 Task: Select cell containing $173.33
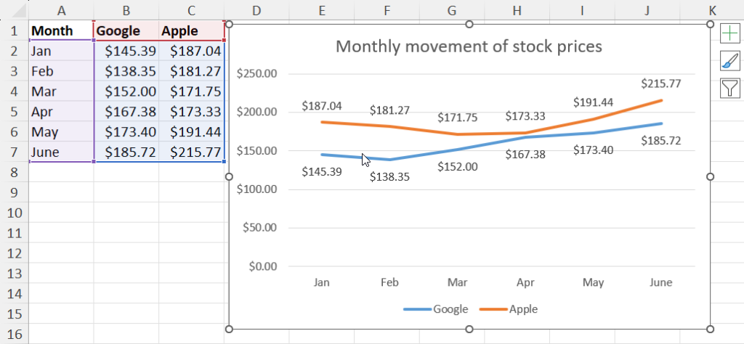pos(192,112)
